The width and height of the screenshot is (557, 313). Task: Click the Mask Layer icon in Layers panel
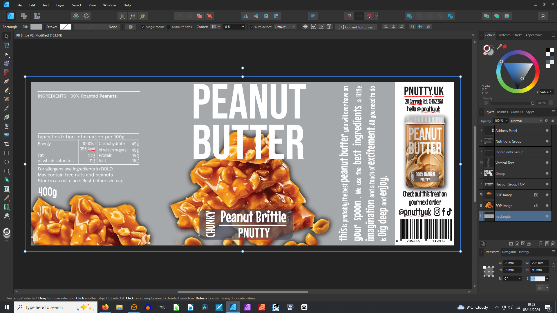tap(511, 244)
